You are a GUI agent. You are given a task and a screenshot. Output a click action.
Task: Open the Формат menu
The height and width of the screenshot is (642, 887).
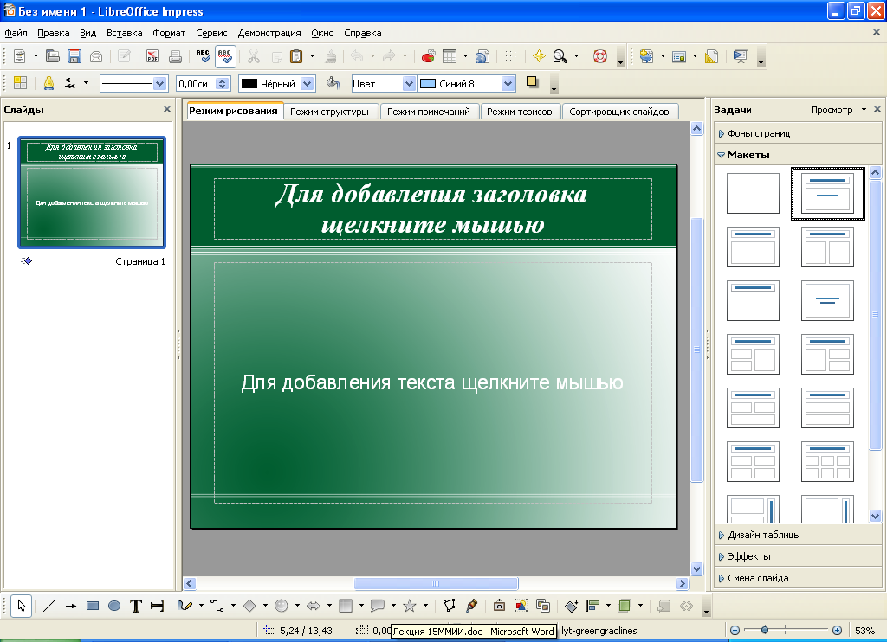pyautogui.click(x=169, y=33)
